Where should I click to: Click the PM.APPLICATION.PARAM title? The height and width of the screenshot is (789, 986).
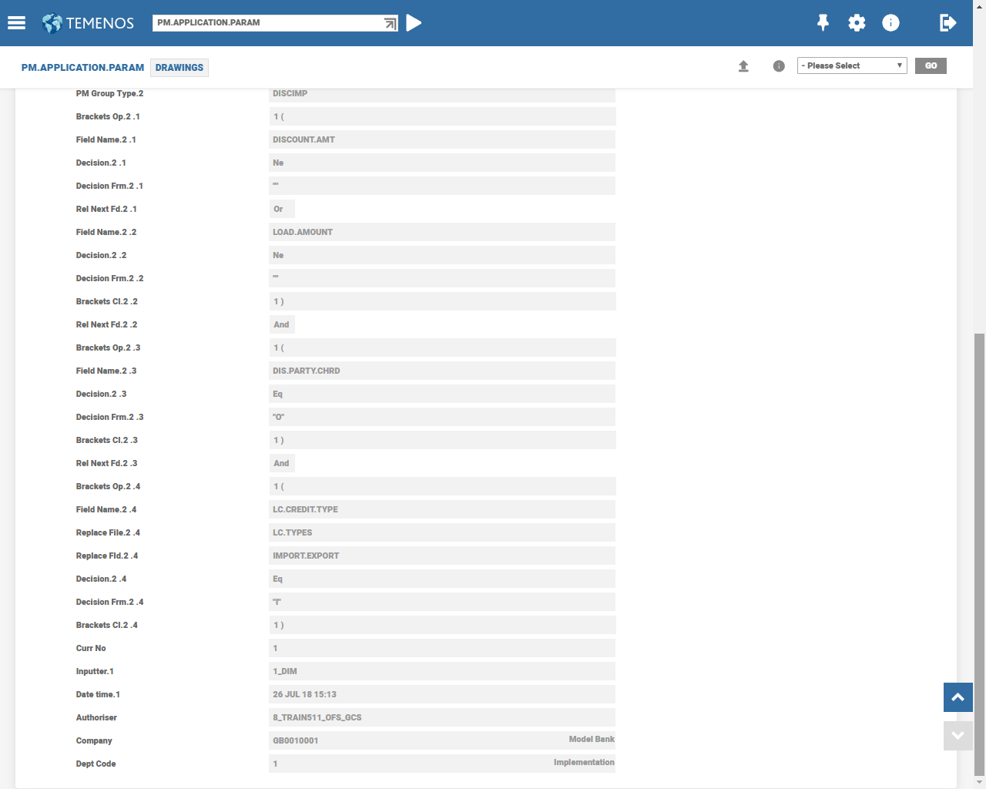(x=82, y=68)
